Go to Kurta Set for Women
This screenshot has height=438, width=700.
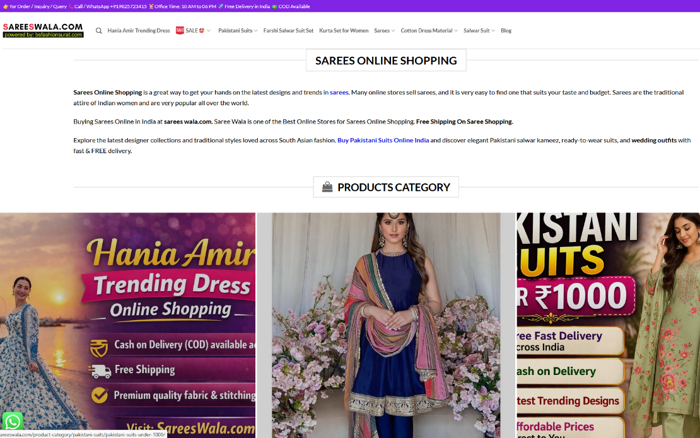click(x=344, y=31)
